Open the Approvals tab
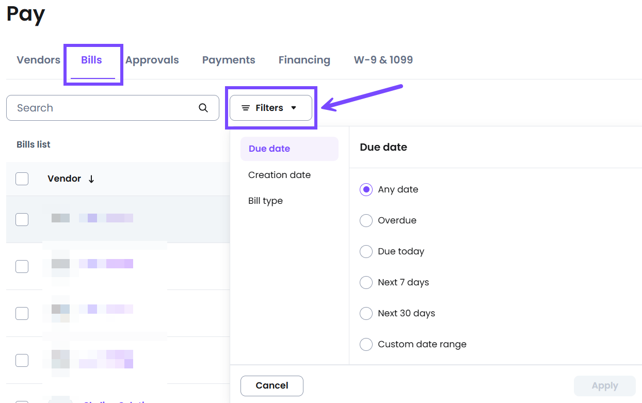This screenshot has width=642, height=403. pyautogui.click(x=152, y=60)
